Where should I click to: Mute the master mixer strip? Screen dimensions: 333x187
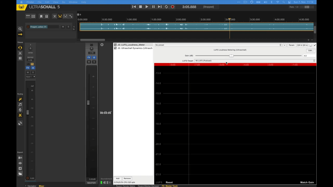[x=89, y=62]
